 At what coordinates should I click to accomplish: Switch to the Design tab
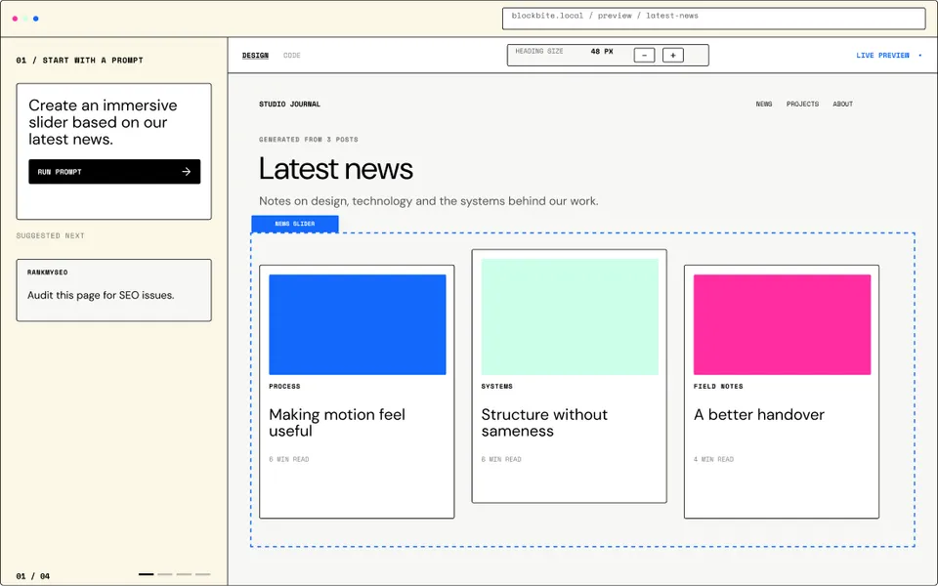click(255, 55)
